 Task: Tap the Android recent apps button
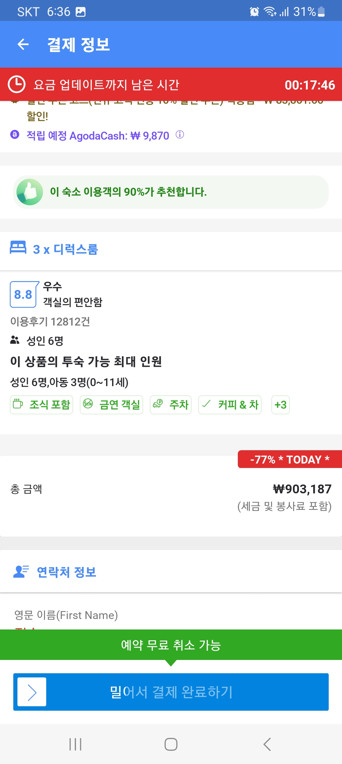(75, 744)
